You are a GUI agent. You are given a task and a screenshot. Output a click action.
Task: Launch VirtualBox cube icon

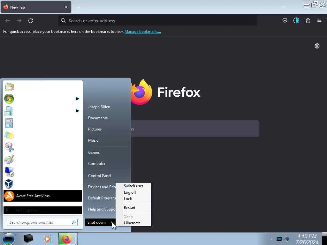pos(9,184)
